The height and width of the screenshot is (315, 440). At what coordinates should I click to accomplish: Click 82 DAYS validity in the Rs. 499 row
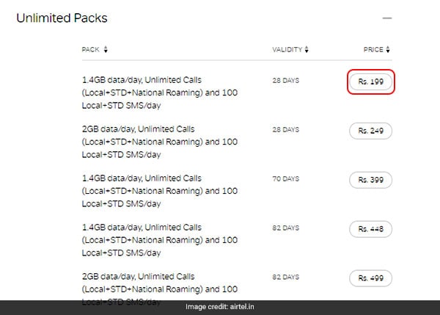(285, 277)
